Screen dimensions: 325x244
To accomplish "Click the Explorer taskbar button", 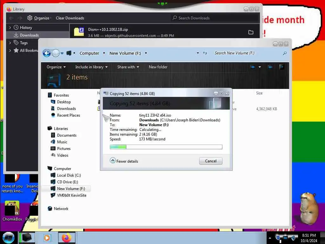I will point(27,238).
